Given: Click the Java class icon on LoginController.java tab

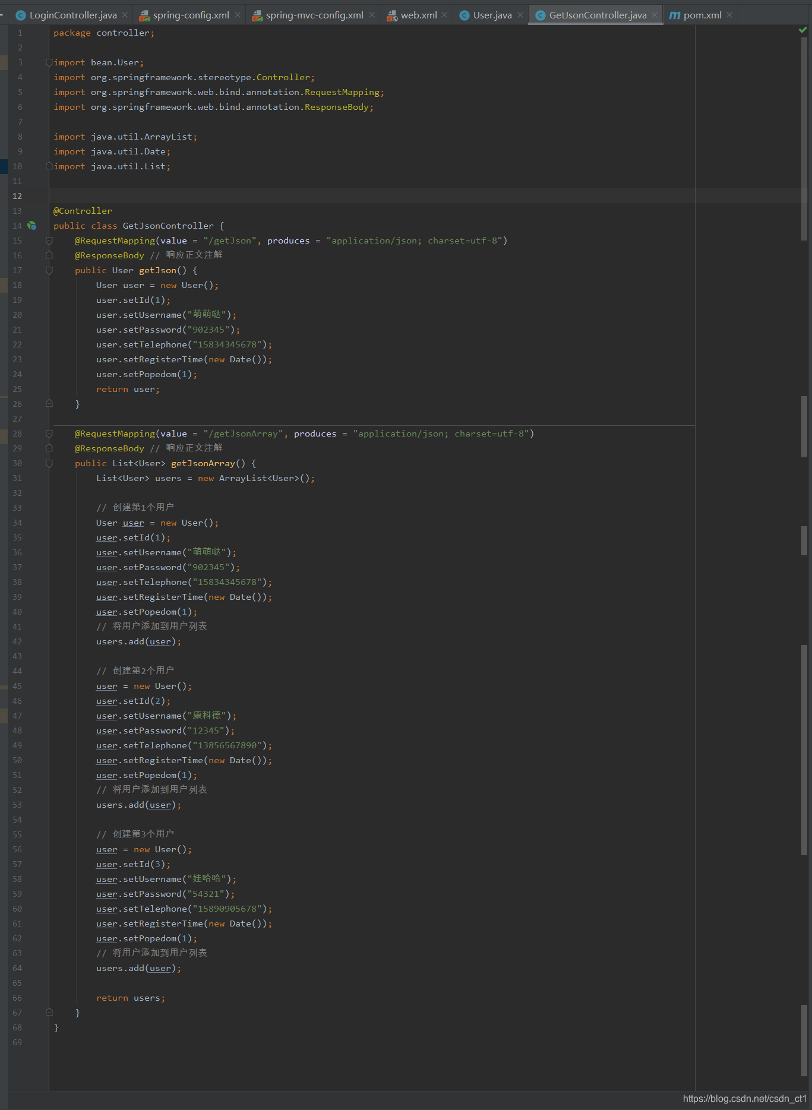Looking at the screenshot, I should [x=21, y=15].
